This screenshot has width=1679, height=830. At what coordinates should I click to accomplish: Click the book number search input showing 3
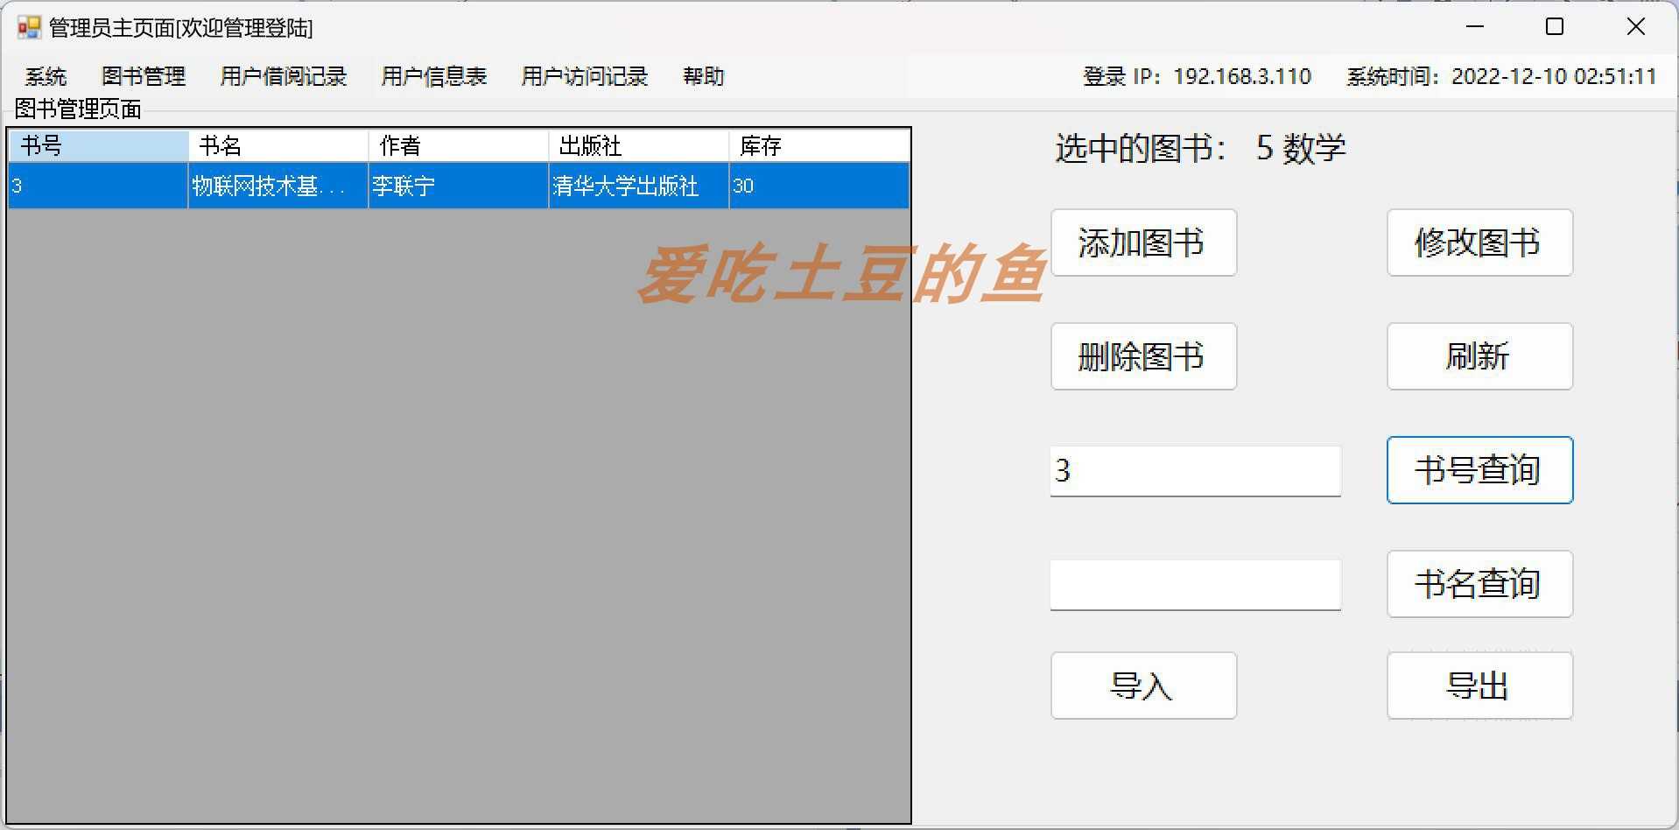tap(1194, 470)
